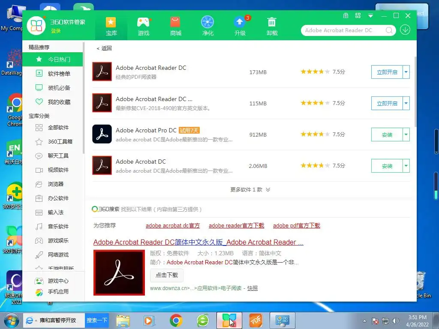Click the 360软件管家 logo icon
The height and width of the screenshot is (329, 439).
36,26
